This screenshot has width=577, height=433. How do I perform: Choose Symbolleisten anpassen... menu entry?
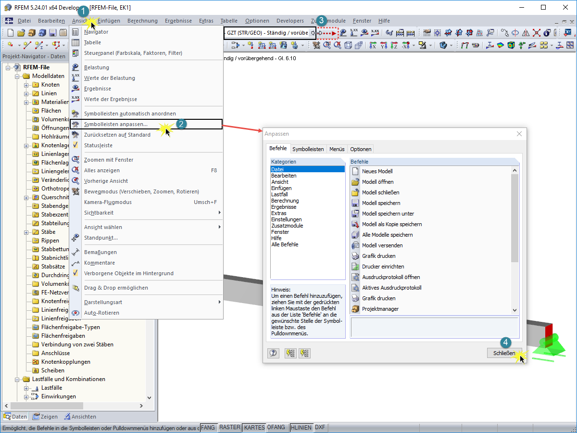pyautogui.click(x=146, y=124)
